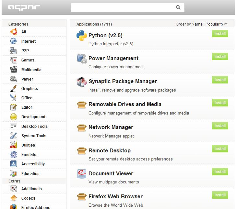Open the Desktop Tools category label
The height and width of the screenshot is (209, 237).
pyautogui.click(x=34, y=126)
